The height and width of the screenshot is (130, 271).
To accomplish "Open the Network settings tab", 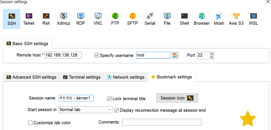I will [126, 77].
